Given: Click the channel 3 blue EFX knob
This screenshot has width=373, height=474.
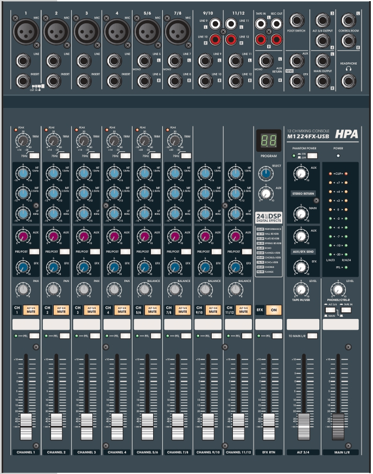Looking at the screenshot, I should pyautogui.click(x=84, y=267).
